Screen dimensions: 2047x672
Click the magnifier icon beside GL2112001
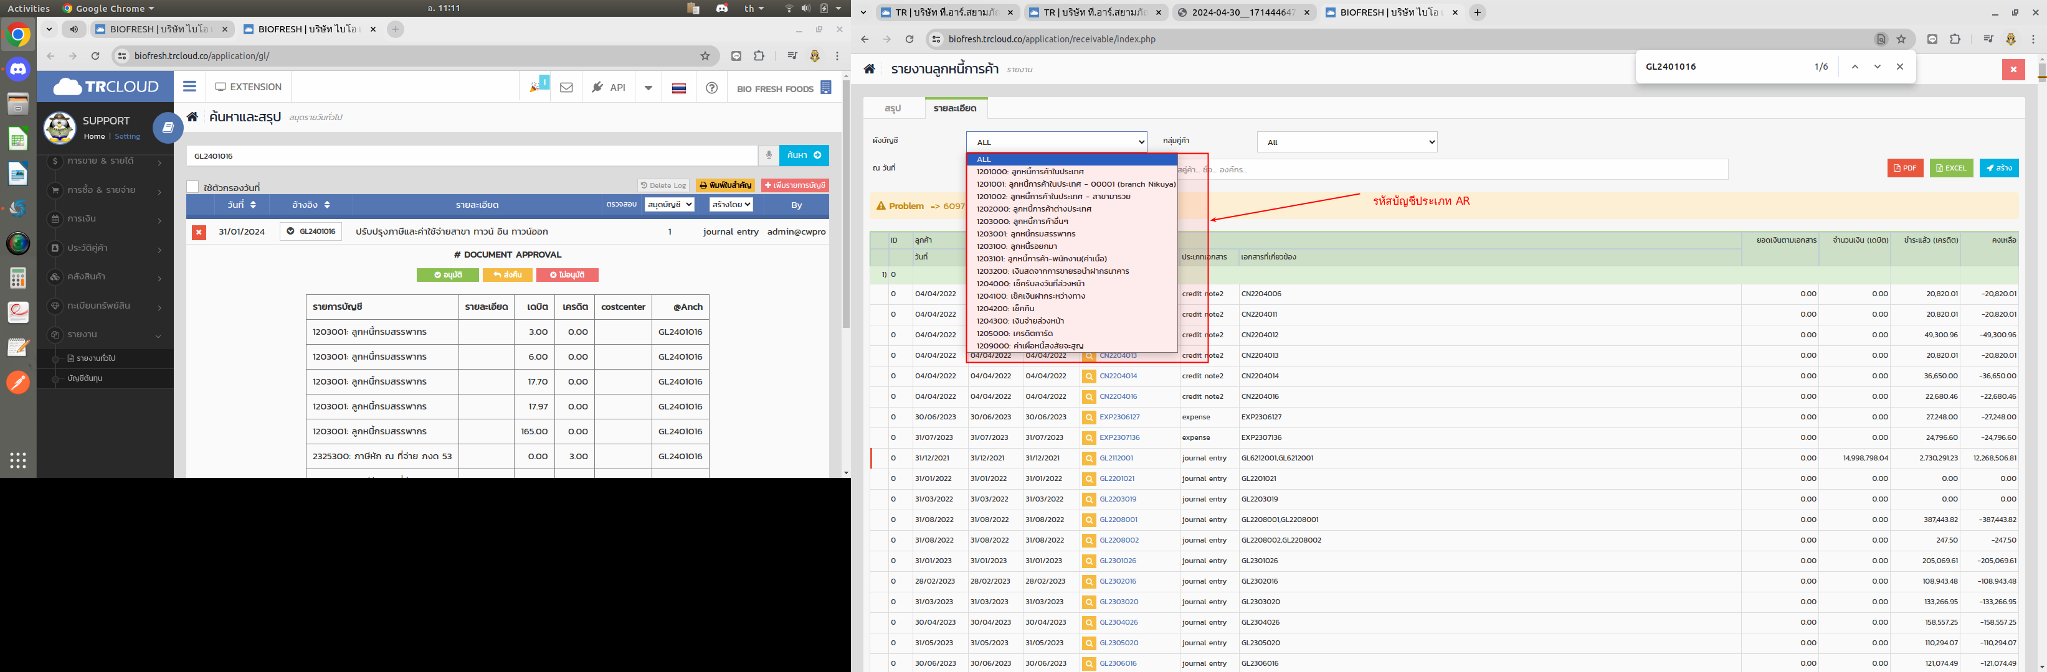pyautogui.click(x=1089, y=459)
